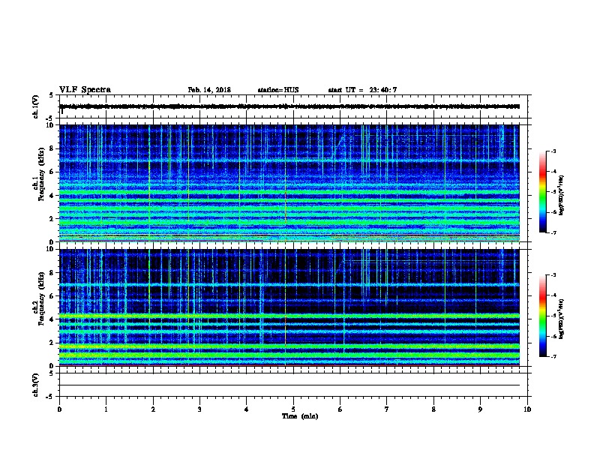Click the ch.1 voltage waveform trace
594x459 pixels.
[289, 106]
